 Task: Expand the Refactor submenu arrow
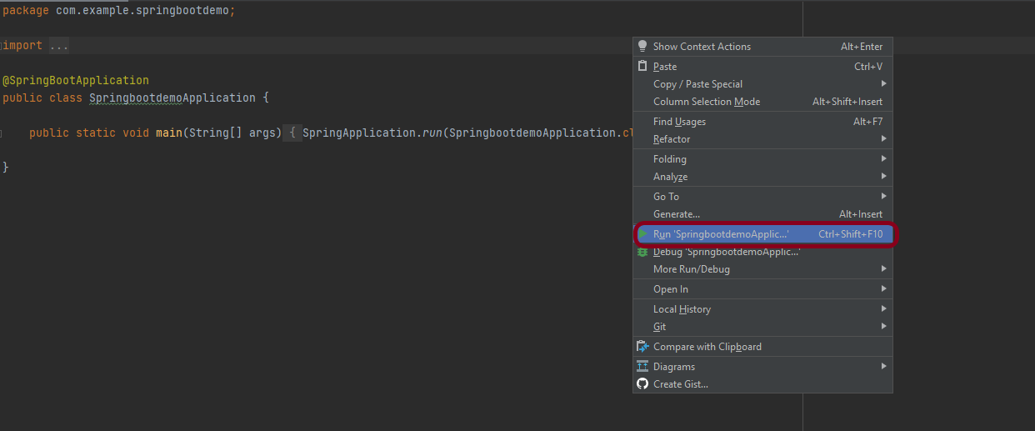(x=883, y=139)
